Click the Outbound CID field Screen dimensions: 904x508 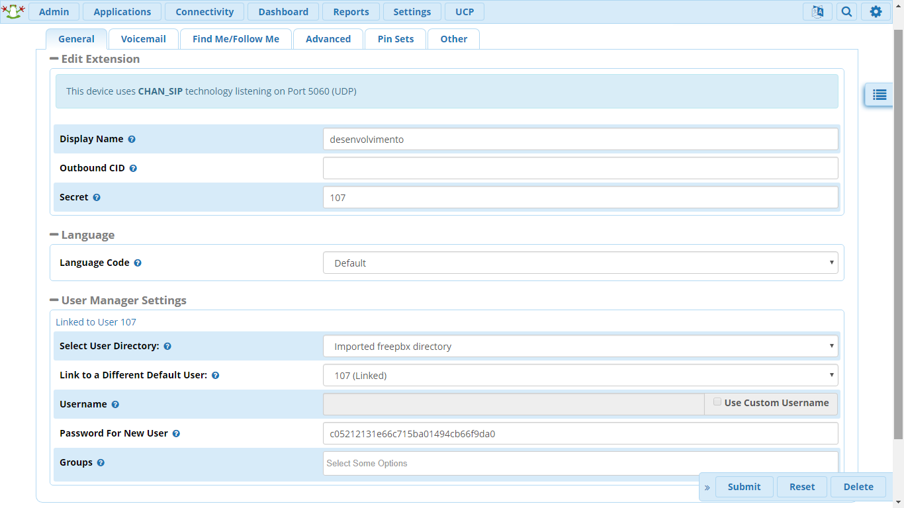click(x=580, y=168)
